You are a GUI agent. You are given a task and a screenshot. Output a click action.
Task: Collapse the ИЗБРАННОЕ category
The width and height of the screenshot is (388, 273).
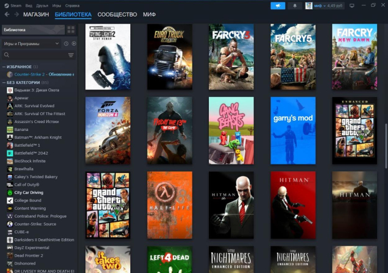4,66
